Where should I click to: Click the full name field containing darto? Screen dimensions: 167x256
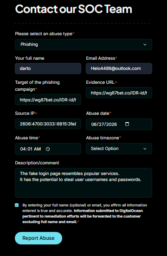[x=48, y=69]
